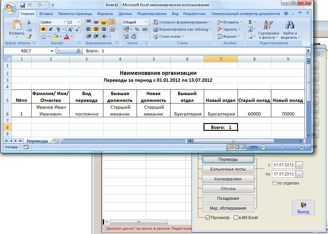Click the Cut scissors icon
This screenshot has width=328, height=234.
point(29,22)
